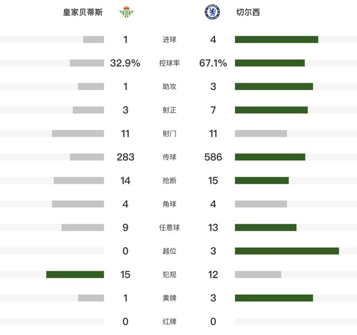Click Chelsea's green 进球 goals bar

point(276,39)
